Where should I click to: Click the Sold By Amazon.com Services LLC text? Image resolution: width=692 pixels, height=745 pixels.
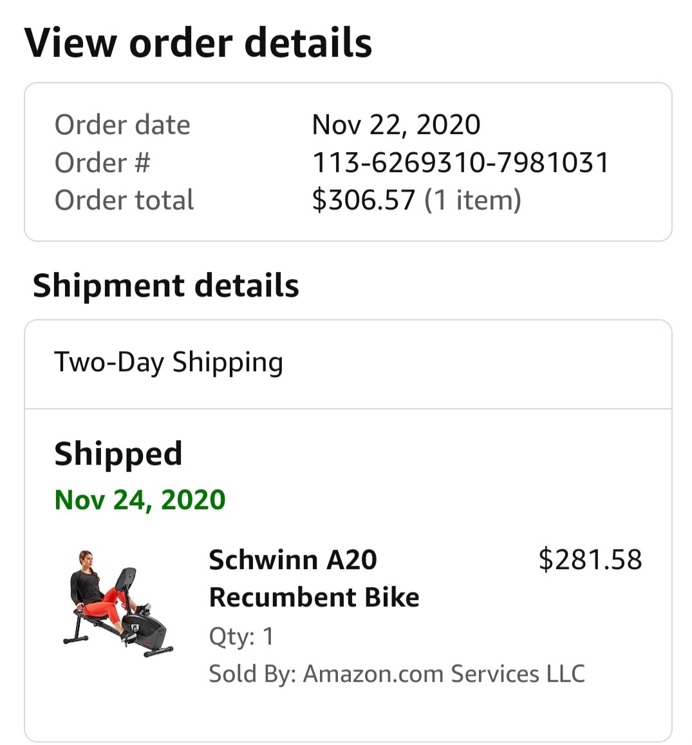(397, 673)
